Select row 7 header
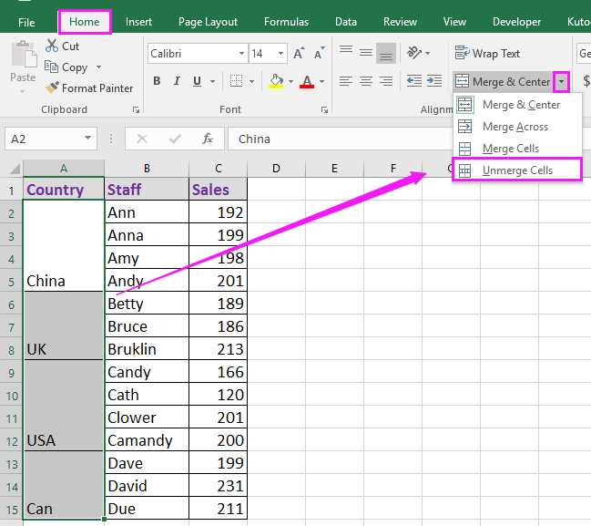Screen dimensions: 591x526 coord(11,327)
